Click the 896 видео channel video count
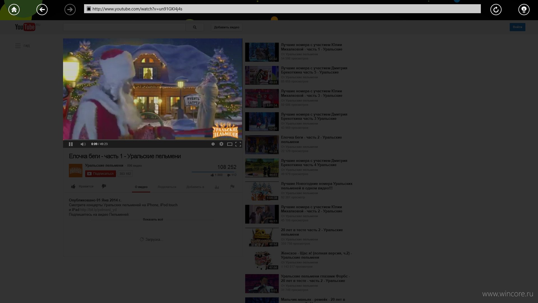This screenshot has height=303, width=538. coord(134,166)
